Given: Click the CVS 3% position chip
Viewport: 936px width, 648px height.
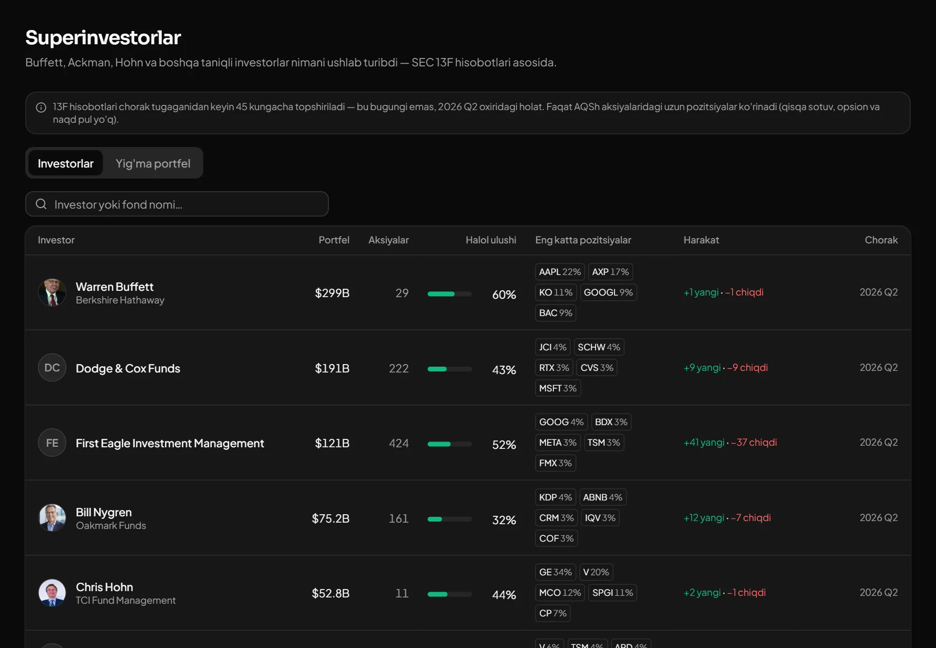Looking at the screenshot, I should tap(597, 368).
